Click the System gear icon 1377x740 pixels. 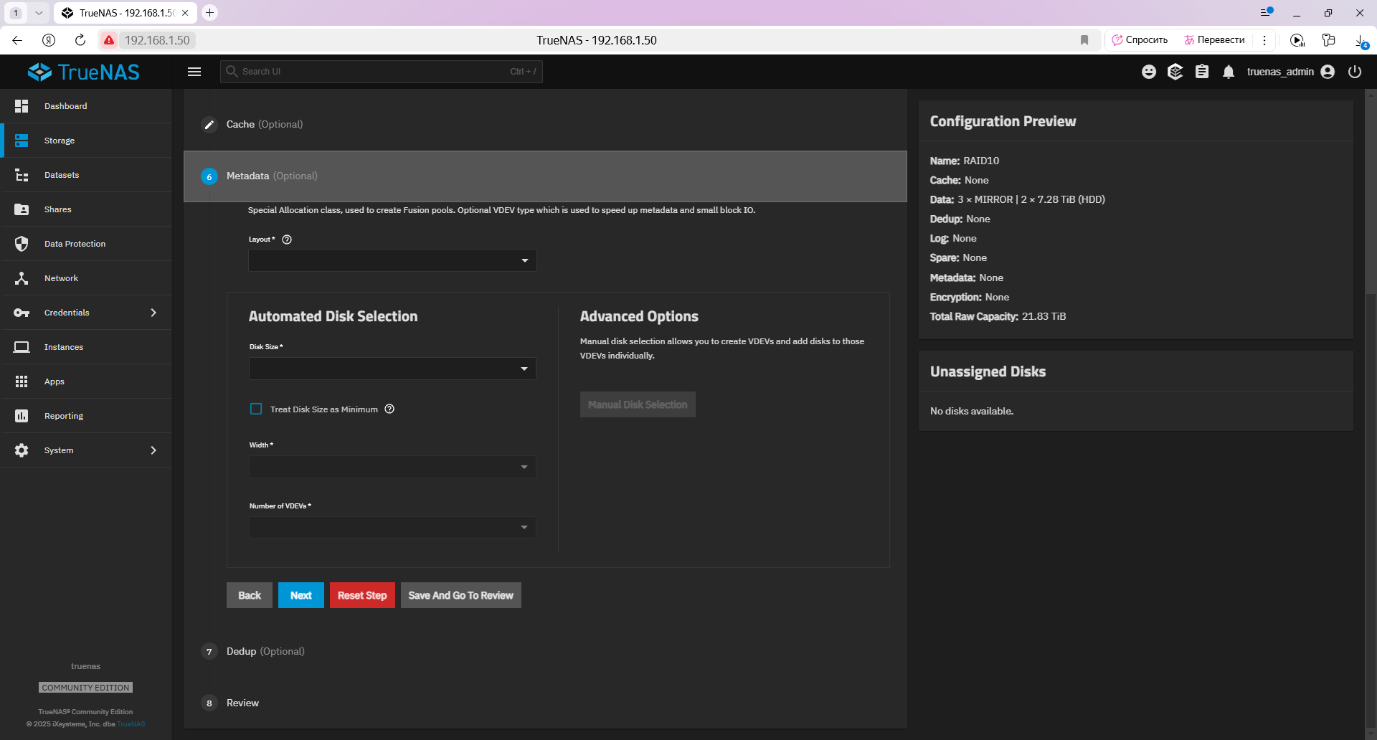click(x=22, y=450)
